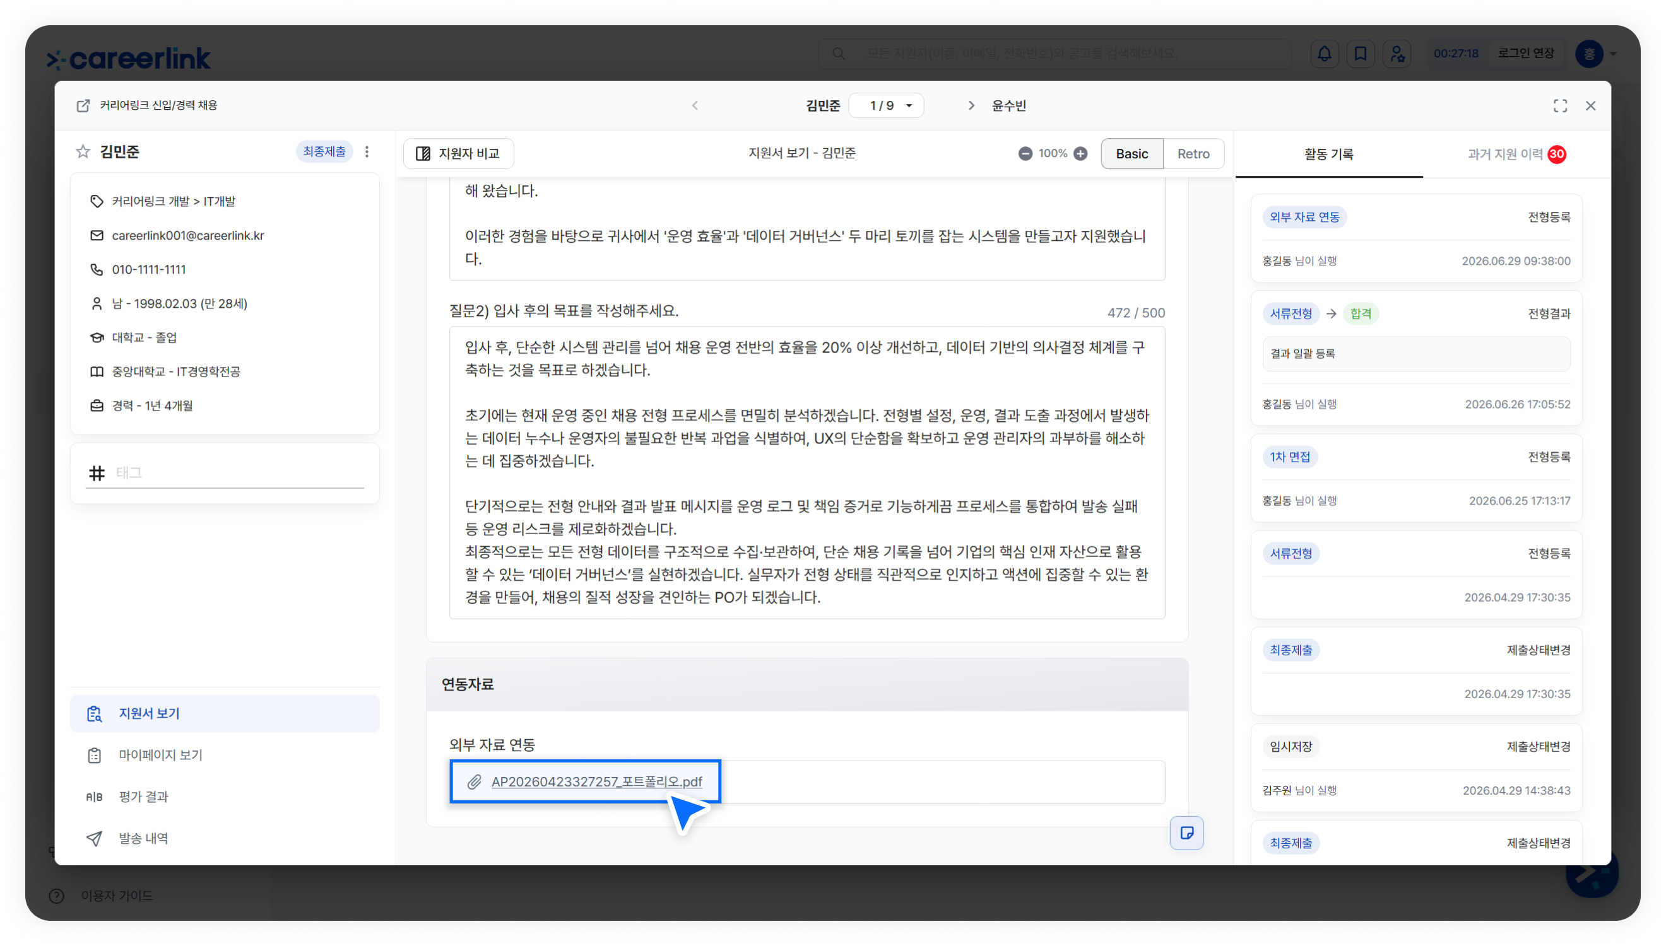Click the phone number 010-1111-1111
The image size is (1666, 946).
click(149, 270)
